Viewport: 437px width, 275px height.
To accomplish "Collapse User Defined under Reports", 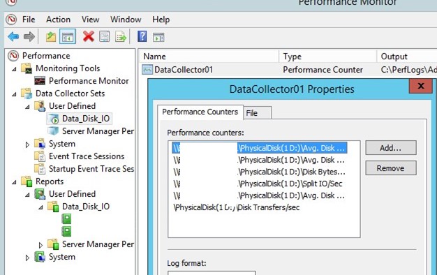I will pos(27,195).
